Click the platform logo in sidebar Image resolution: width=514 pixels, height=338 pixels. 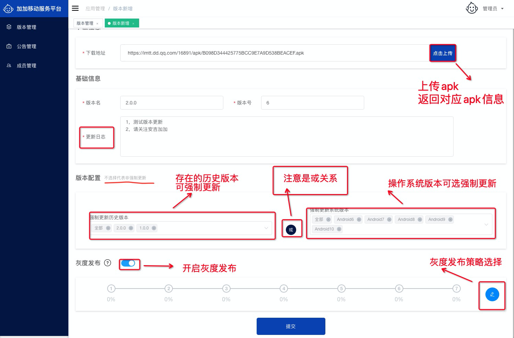tap(8, 9)
